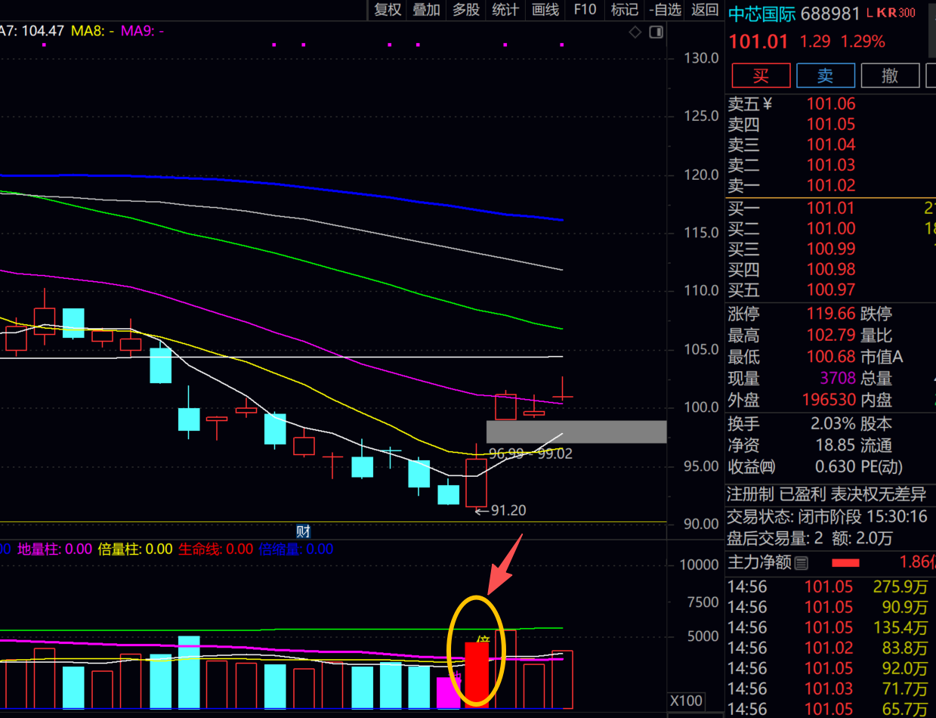
Task: Click the 300 index badge
Action: coord(907,13)
